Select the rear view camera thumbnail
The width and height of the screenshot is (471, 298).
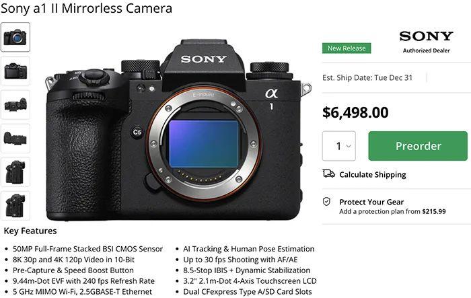(15, 71)
